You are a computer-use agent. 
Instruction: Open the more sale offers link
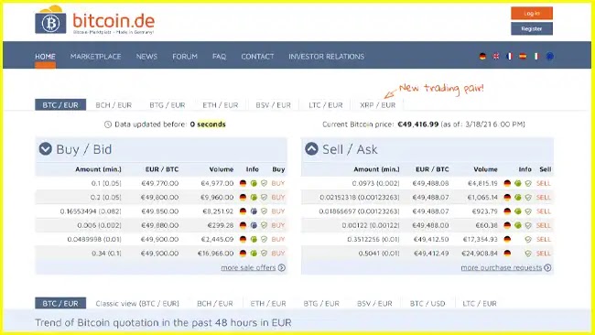249,268
